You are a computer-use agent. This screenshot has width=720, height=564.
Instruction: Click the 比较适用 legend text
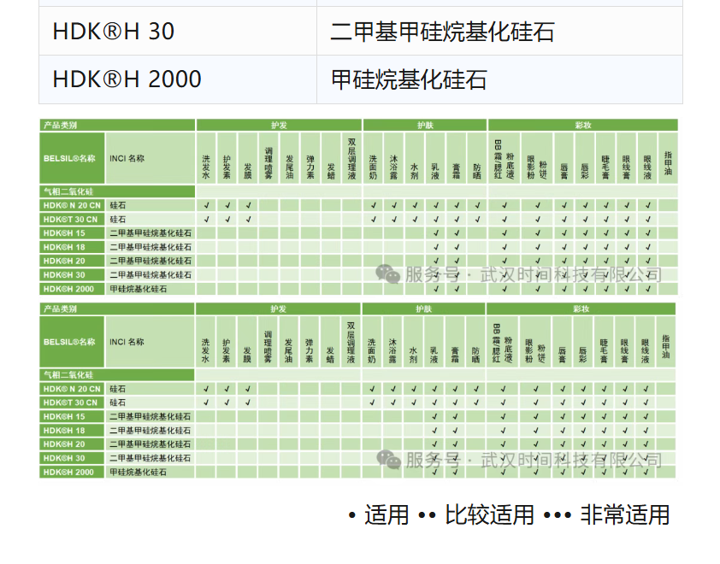(489, 515)
